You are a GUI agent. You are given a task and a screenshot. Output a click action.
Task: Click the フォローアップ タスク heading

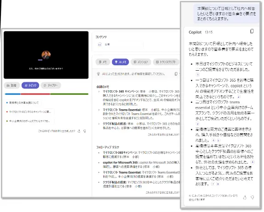[108, 147]
